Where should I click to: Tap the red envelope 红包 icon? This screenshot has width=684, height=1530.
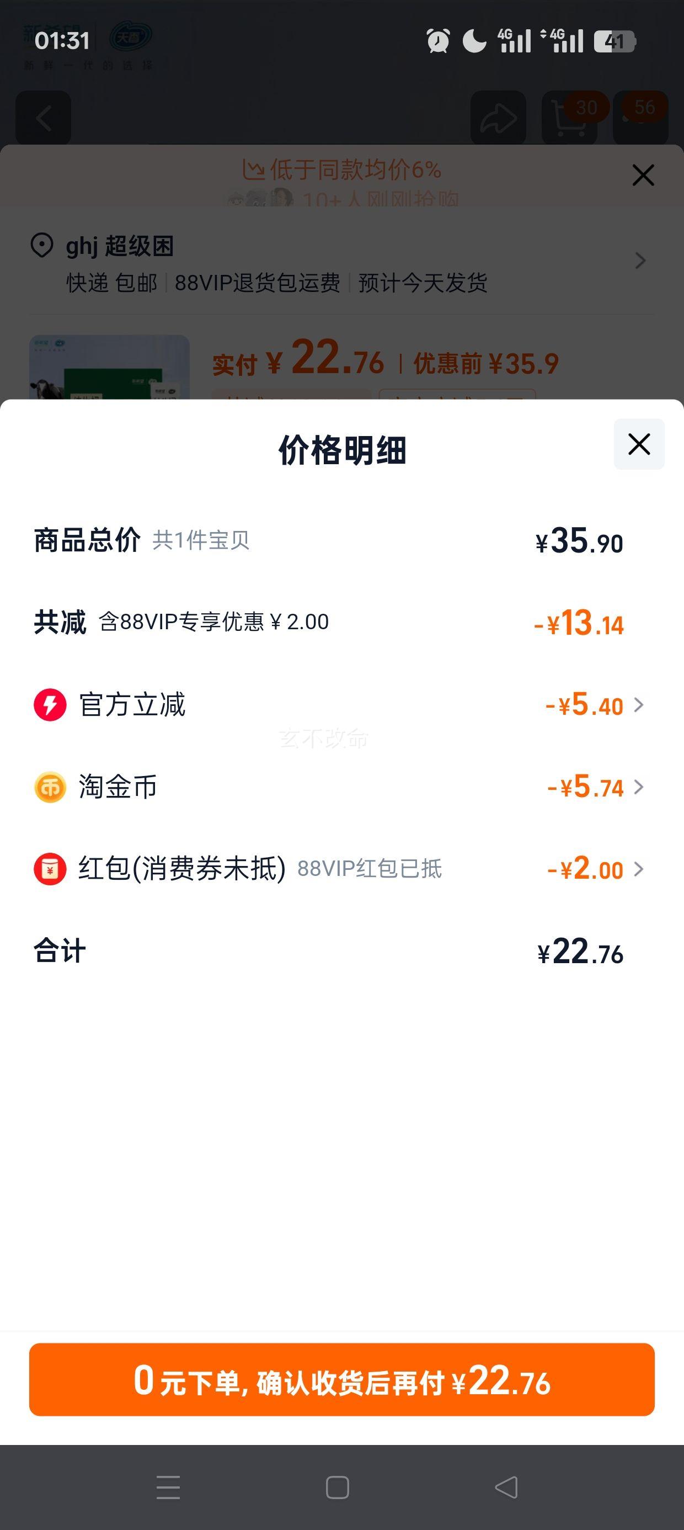point(50,869)
